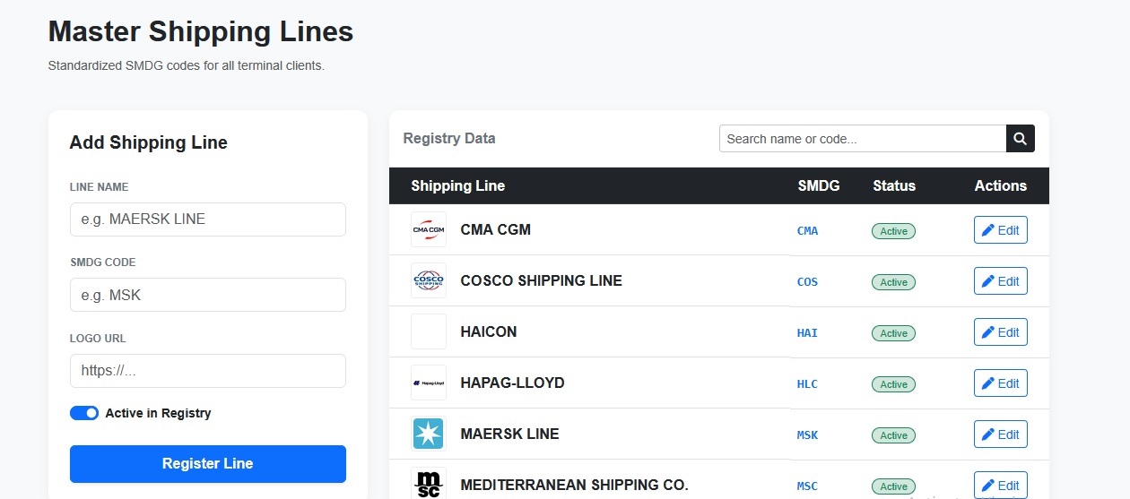Toggle the Active in Registry switch
The image size is (1130, 499).
[84, 413]
